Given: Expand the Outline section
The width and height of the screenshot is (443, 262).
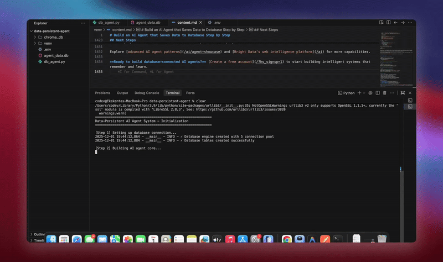Looking at the screenshot, I should coord(39,234).
